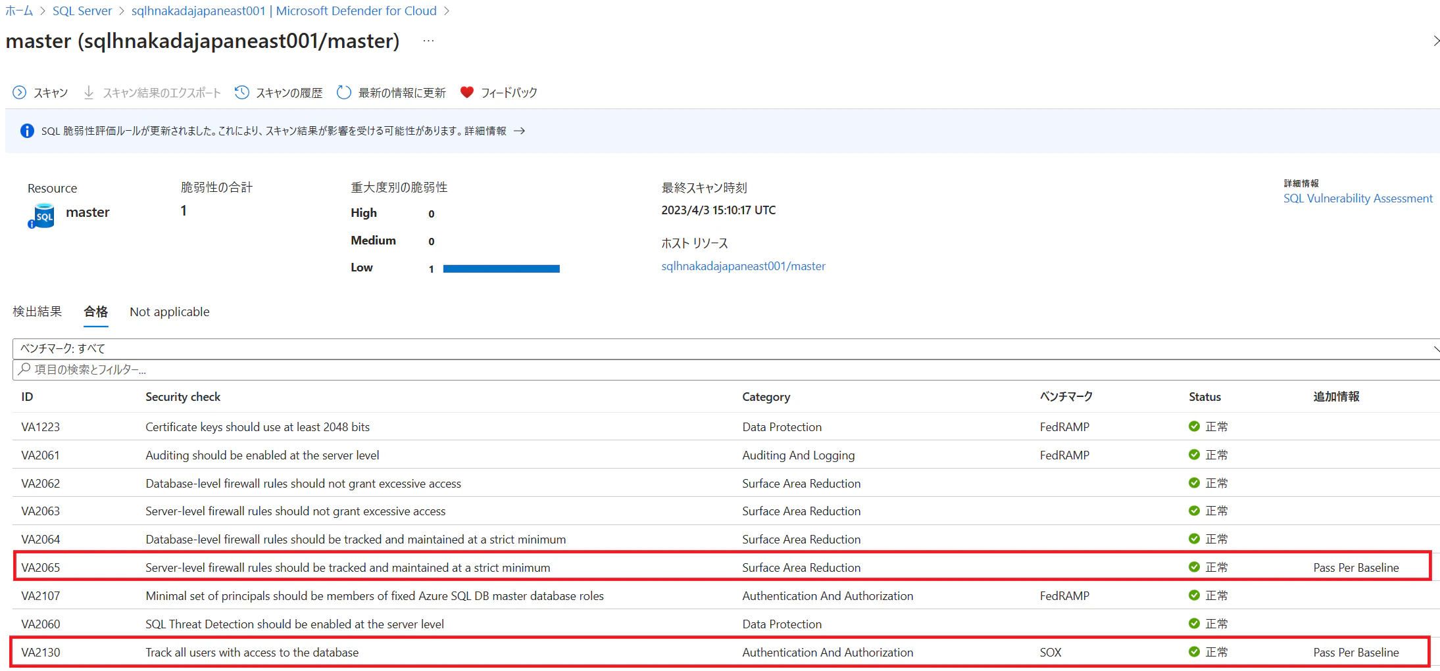Click green status check for VA2063
The image size is (1440, 671).
tap(1194, 511)
